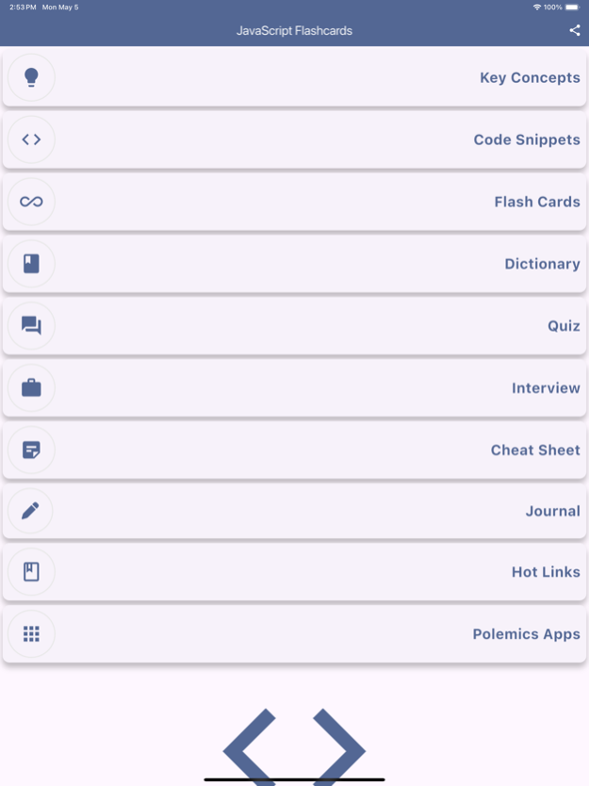Open Cheat Sheet using its note icon
The width and height of the screenshot is (589, 786).
tap(31, 450)
